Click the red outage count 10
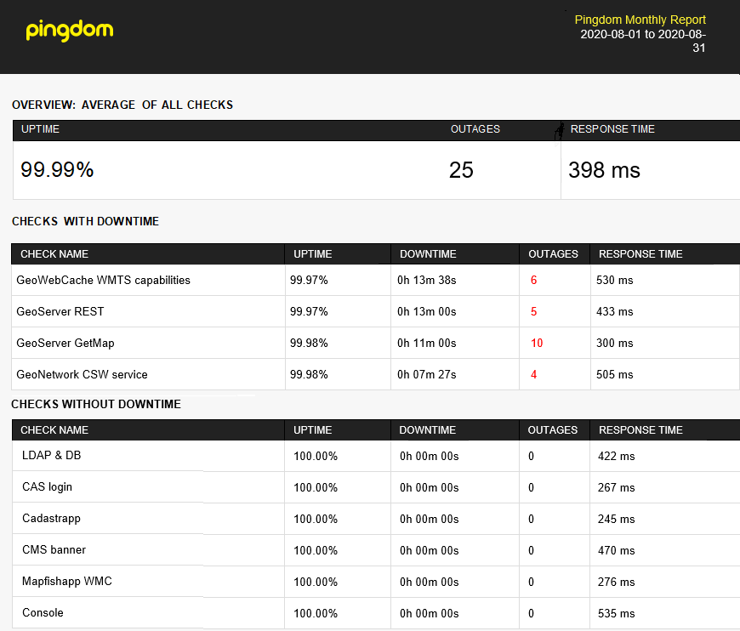 (537, 343)
